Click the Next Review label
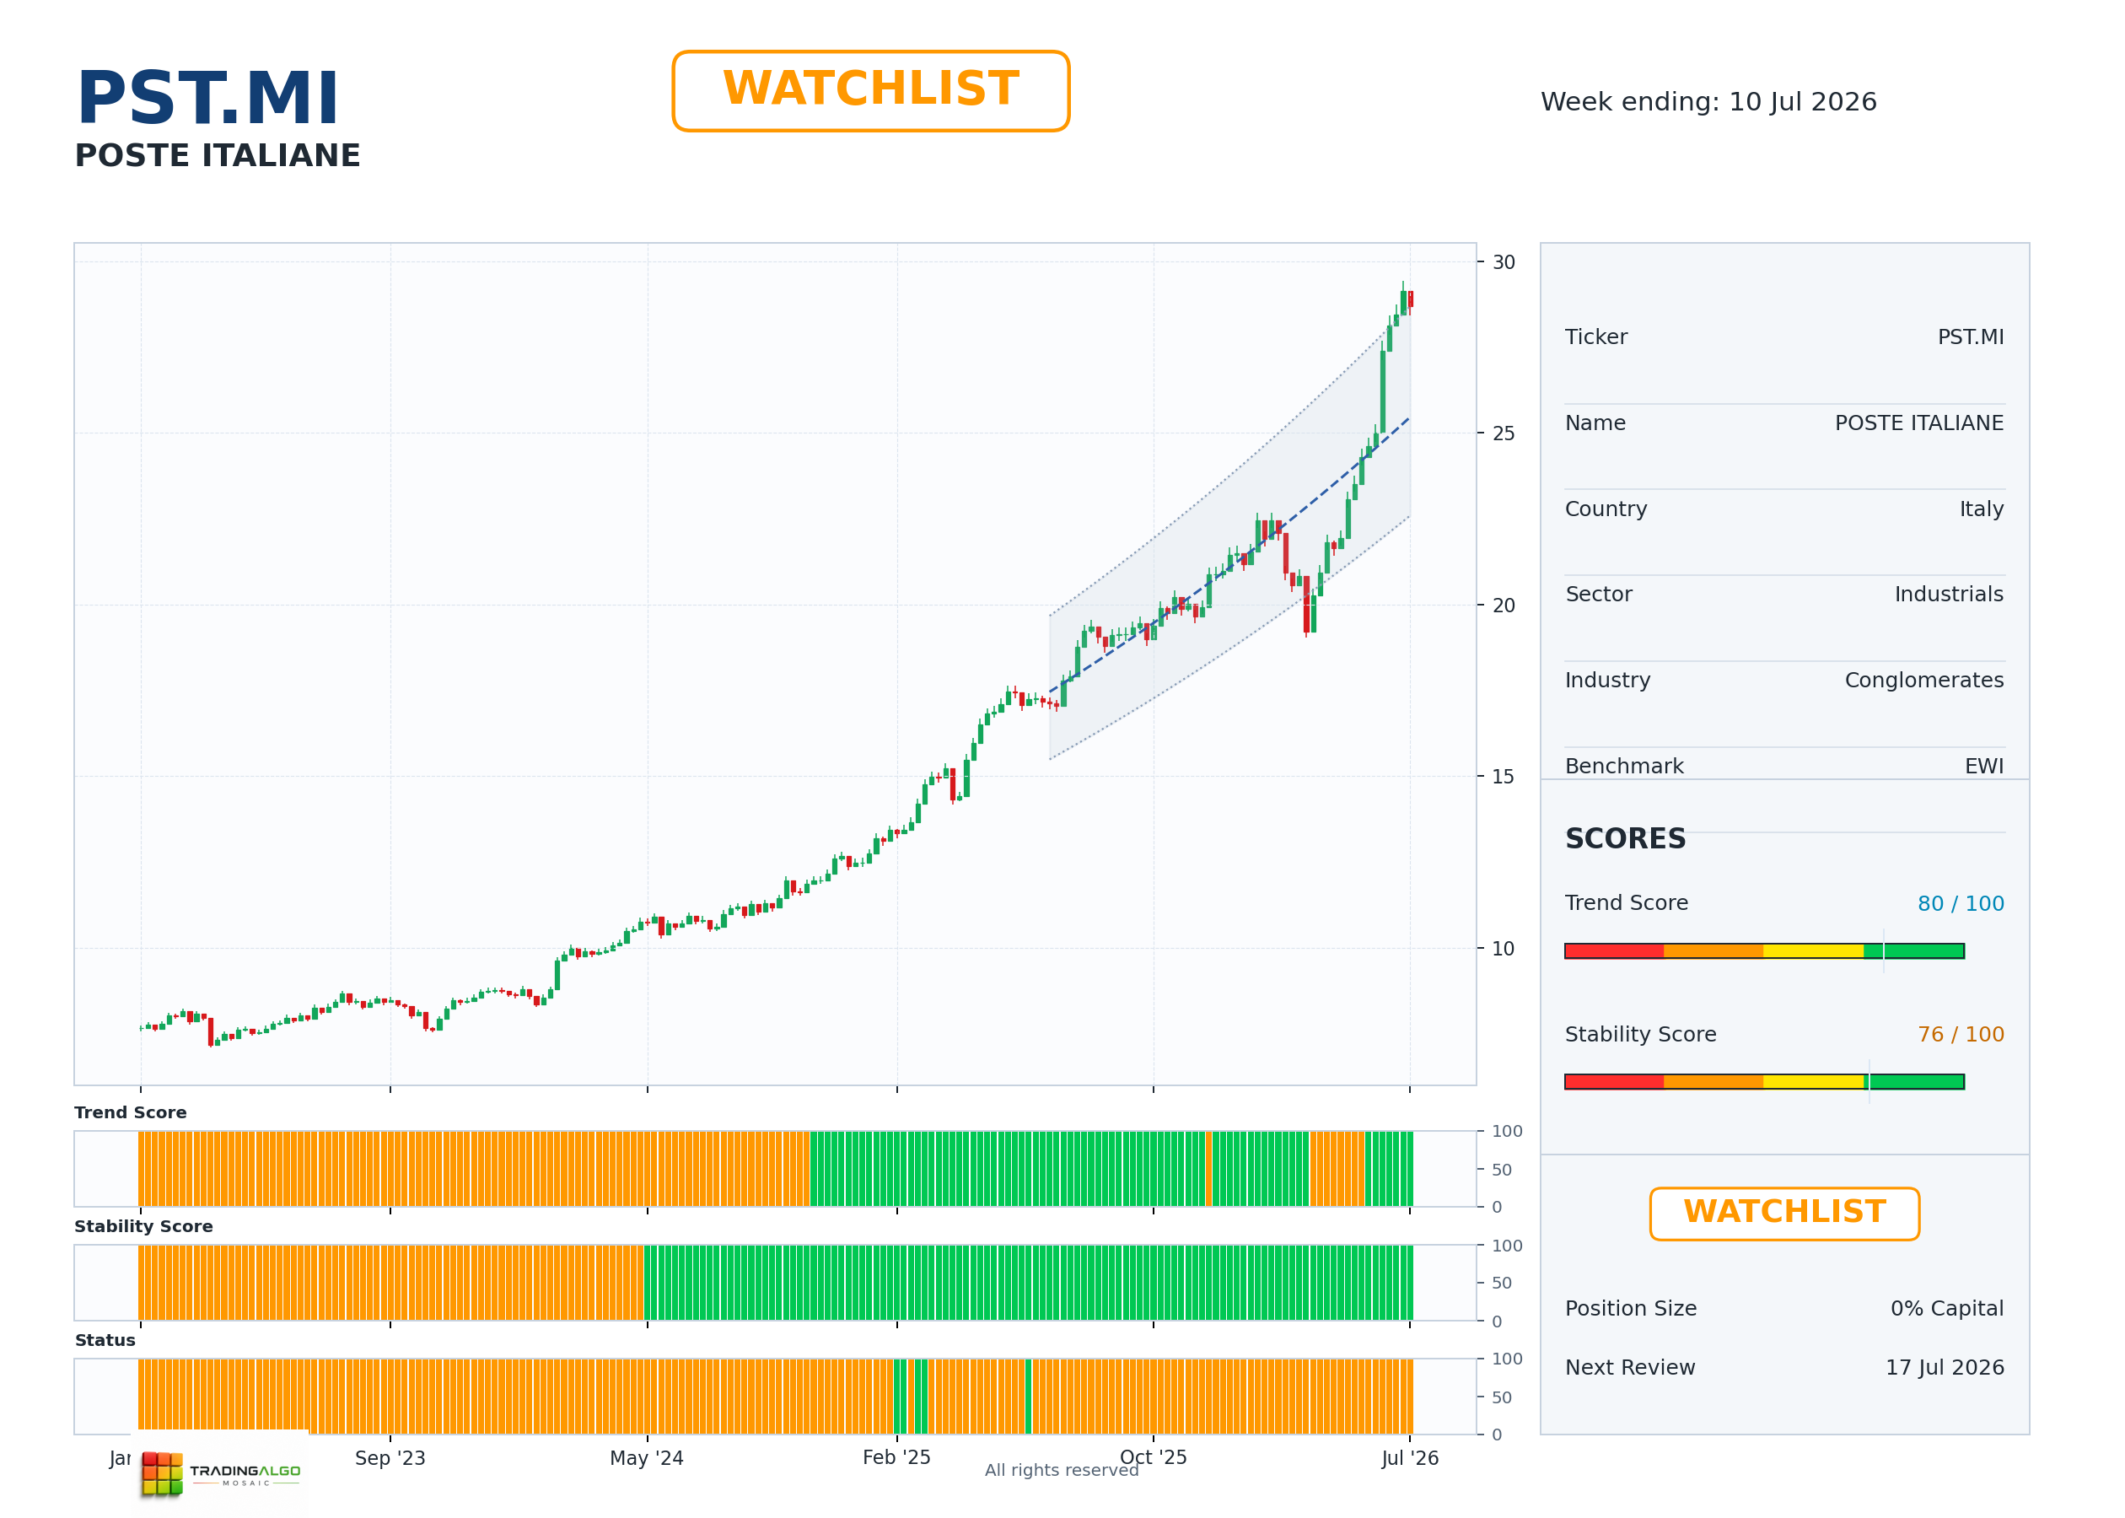 click(x=1630, y=1368)
